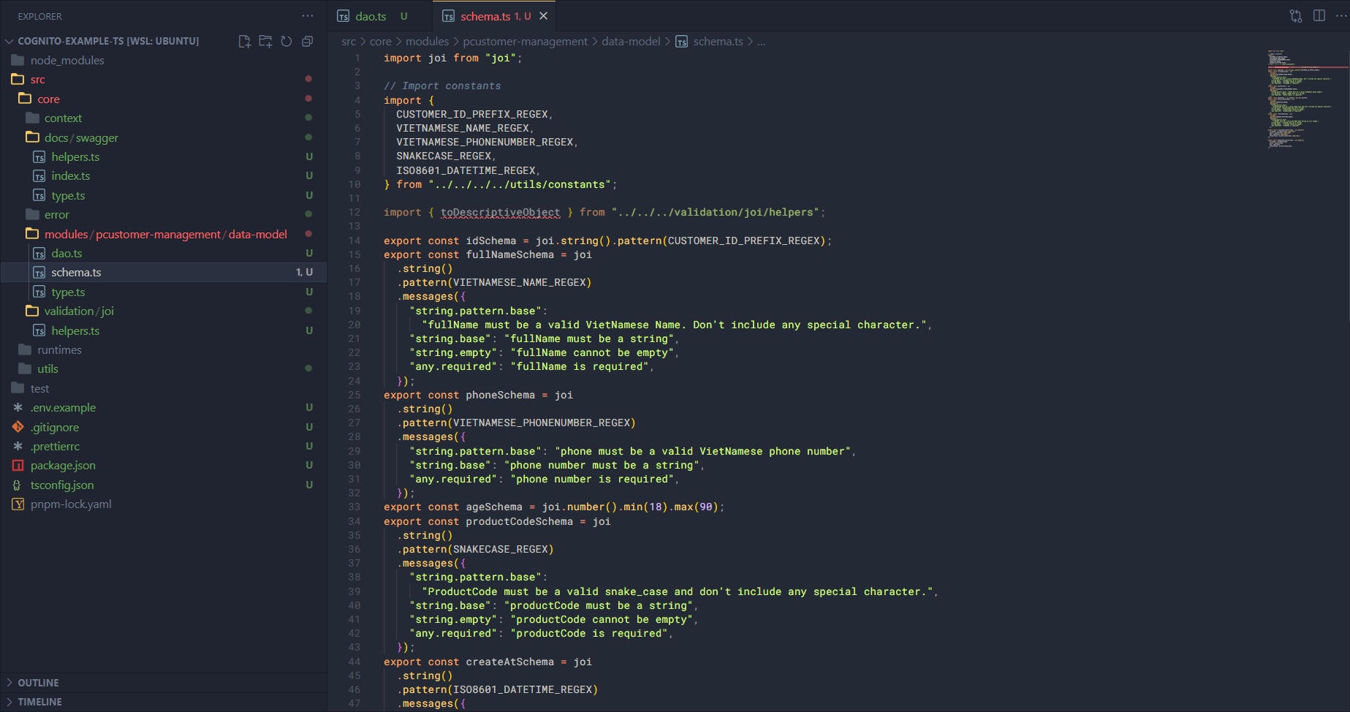Refresh the Explorer file tree
Screen dimensions: 1350x712
[287, 41]
